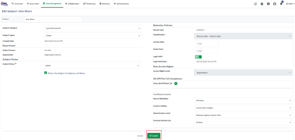Click the help question mark icon

[x=268, y=4]
